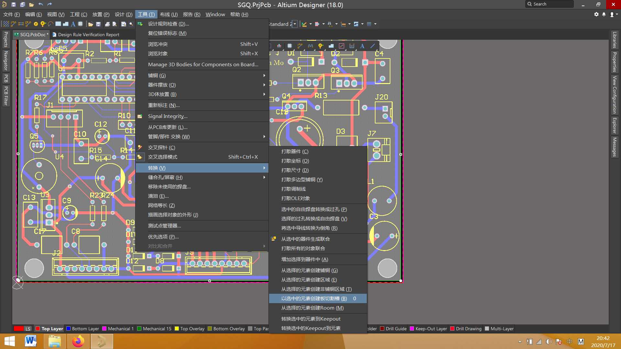Click the line tool on the active bar
The image size is (621, 349).
[373, 46]
